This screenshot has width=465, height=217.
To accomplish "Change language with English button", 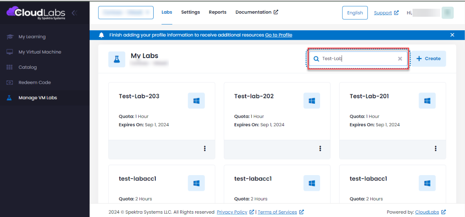I will [x=355, y=13].
